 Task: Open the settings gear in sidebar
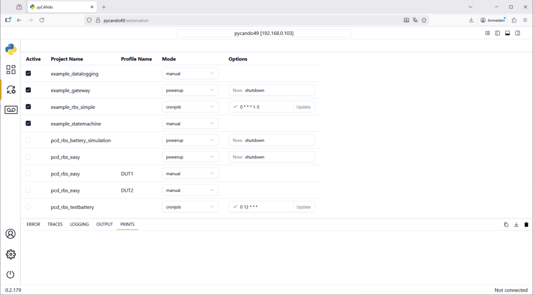tap(10, 254)
